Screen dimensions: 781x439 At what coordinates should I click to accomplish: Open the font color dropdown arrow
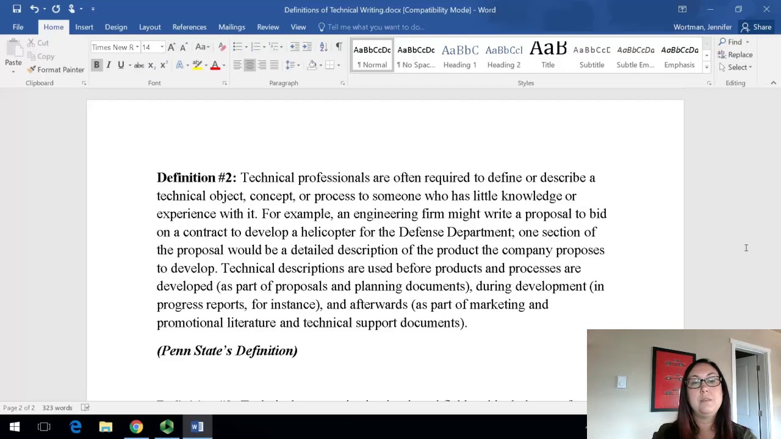click(x=224, y=65)
